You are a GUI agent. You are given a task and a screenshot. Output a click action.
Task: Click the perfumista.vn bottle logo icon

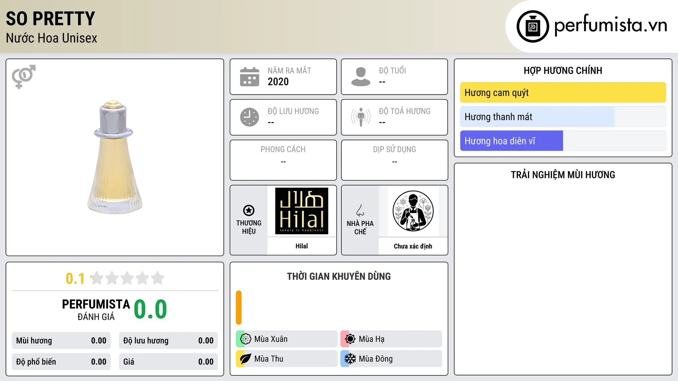533,26
